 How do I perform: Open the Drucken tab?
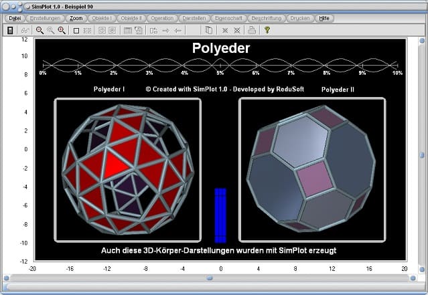click(x=299, y=18)
